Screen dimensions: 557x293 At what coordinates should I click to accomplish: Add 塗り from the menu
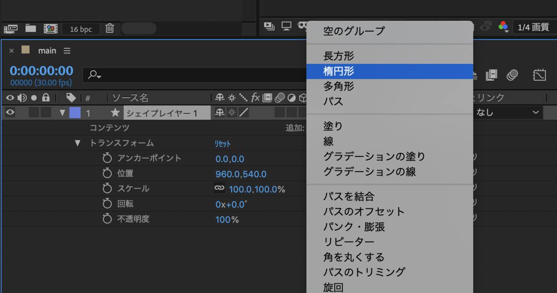tap(390, 126)
